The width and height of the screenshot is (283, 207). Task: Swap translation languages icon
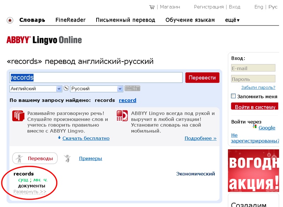click(66, 88)
